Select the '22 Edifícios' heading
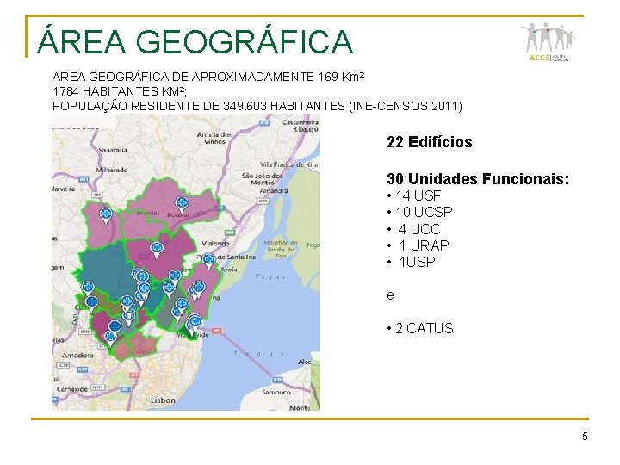This screenshot has height=465, width=620. 430,142
